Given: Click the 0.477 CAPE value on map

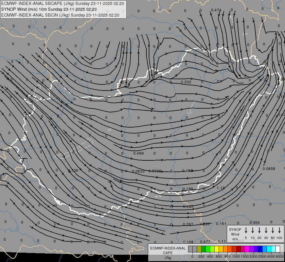Looking at the screenshot, I should click(x=205, y=242).
